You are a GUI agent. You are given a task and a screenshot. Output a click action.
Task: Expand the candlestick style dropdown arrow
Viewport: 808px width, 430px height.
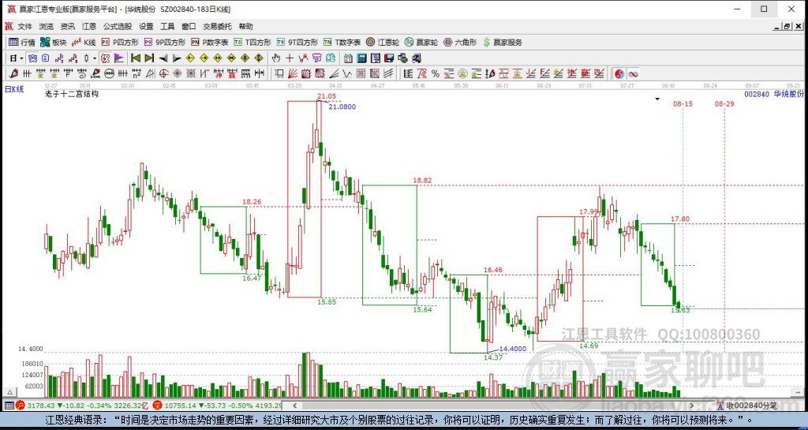pos(95,58)
